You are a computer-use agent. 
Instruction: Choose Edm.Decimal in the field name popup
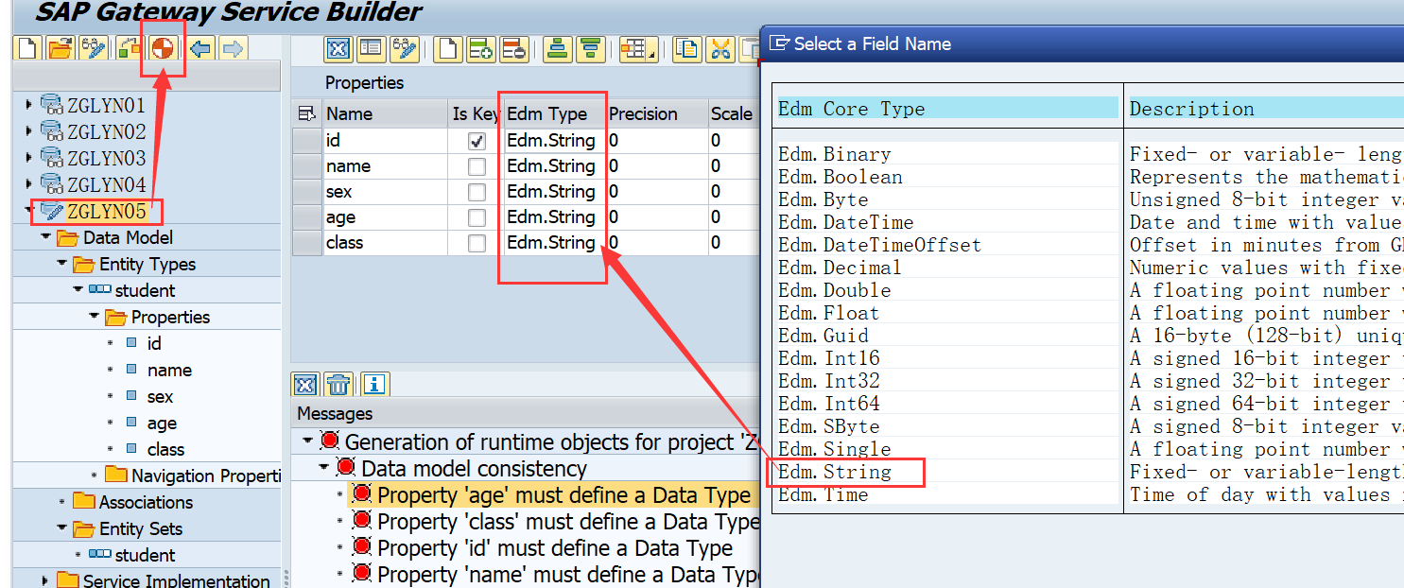[841, 268]
